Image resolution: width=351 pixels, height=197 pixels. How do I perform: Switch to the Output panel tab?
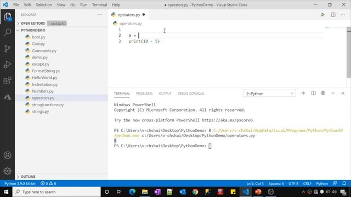(165, 94)
